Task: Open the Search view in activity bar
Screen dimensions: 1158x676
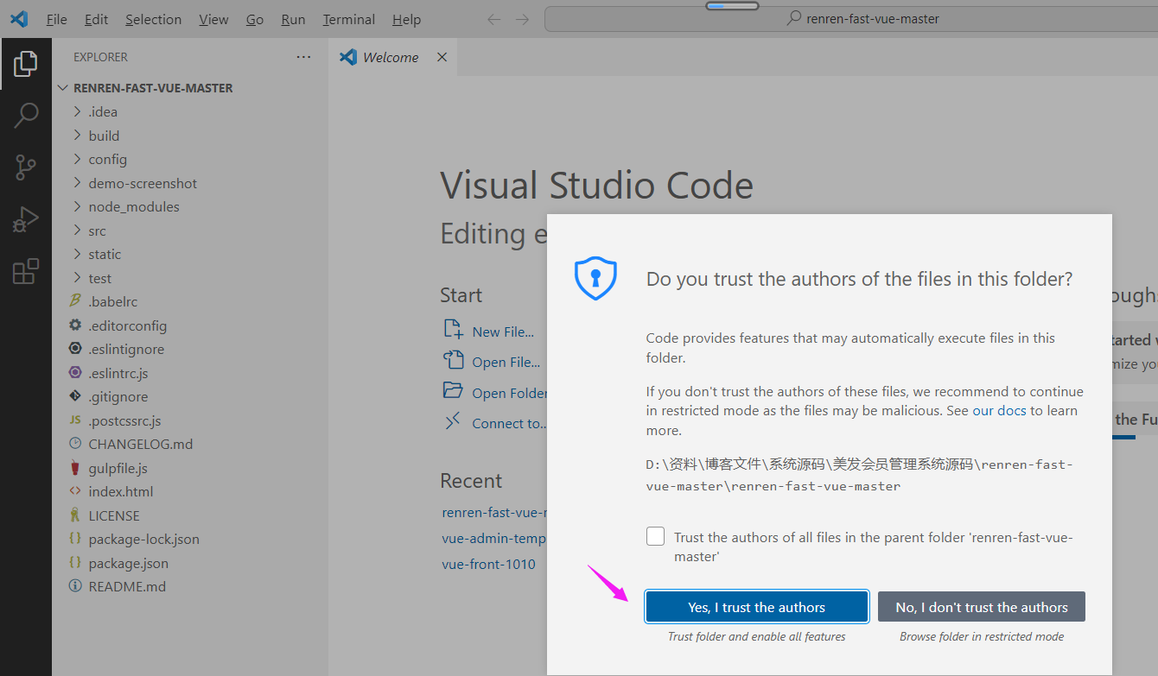Action: [26, 116]
